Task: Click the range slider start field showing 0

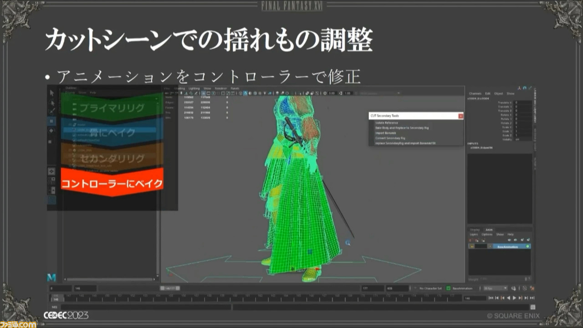Action: coord(61,288)
